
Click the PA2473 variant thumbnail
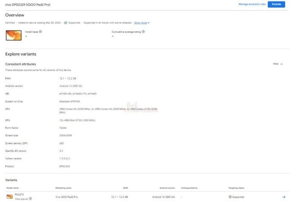(9, 197)
